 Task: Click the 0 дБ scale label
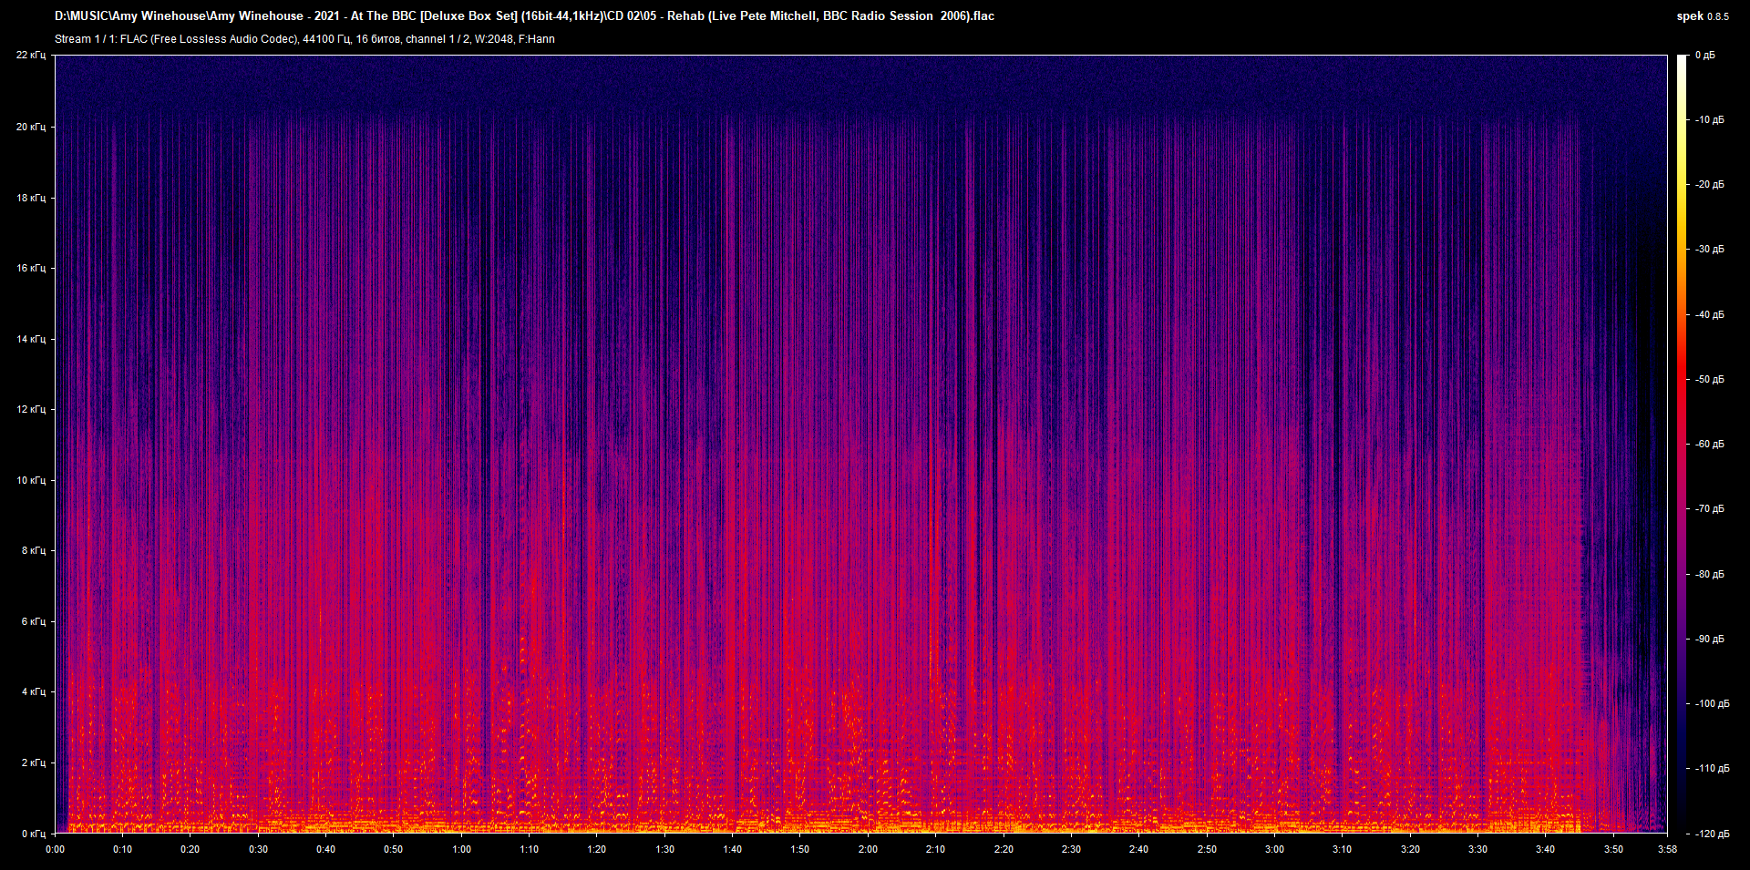point(1704,56)
